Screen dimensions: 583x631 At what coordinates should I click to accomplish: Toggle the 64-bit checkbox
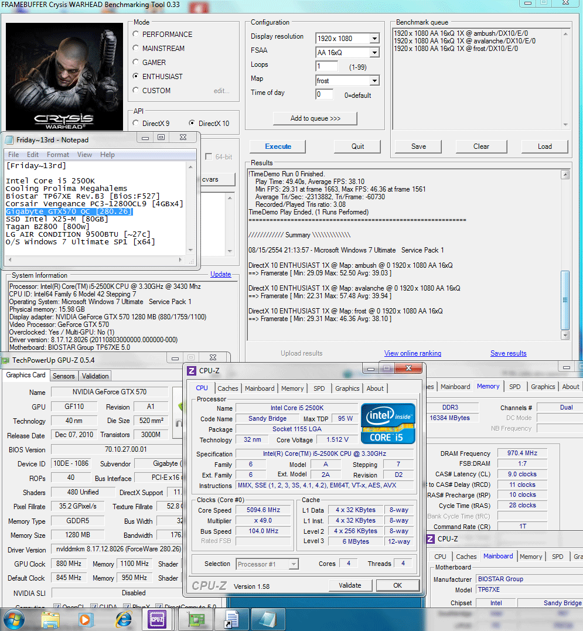[209, 156]
